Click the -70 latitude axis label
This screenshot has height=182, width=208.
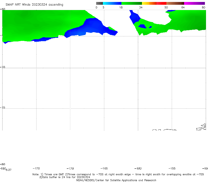click(x=3, y=67)
